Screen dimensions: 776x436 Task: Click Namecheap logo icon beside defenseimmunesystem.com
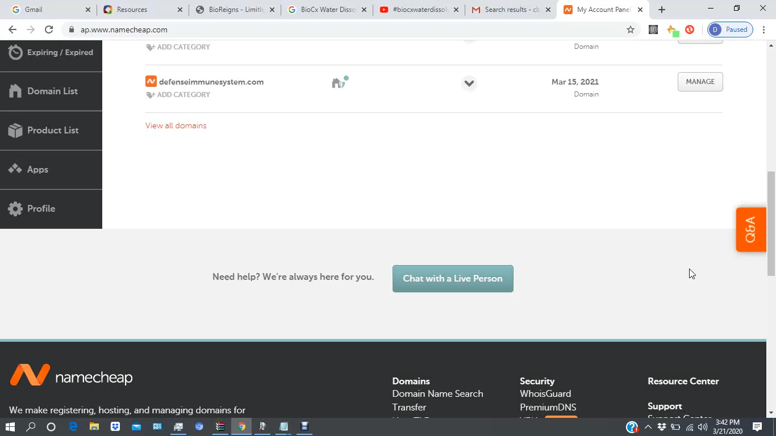click(151, 82)
